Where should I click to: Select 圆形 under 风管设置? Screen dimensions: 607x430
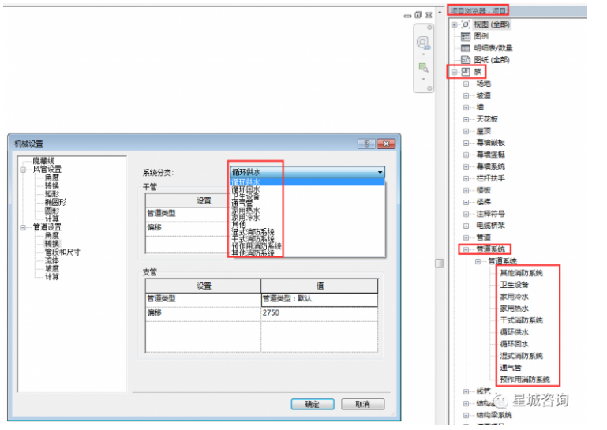pyautogui.click(x=52, y=211)
